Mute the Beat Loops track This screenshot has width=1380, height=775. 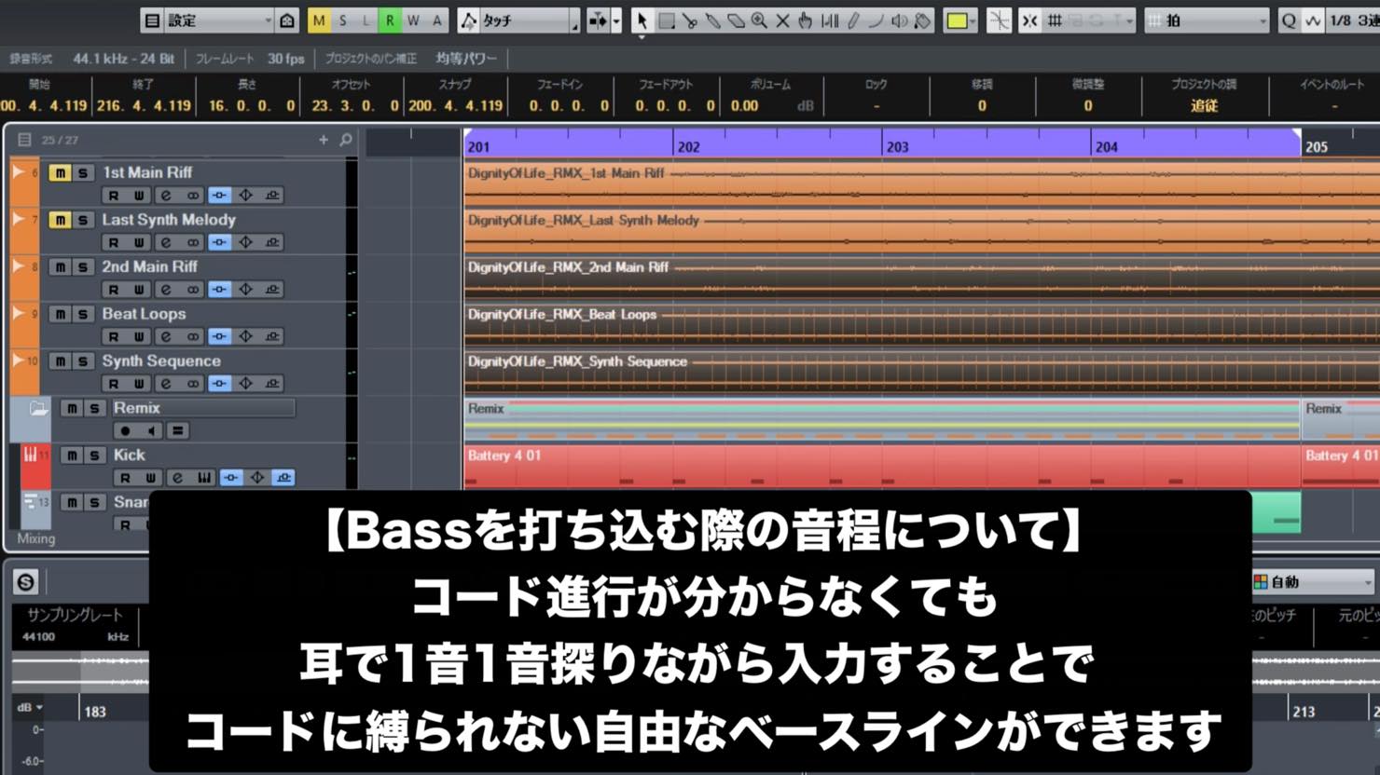click(x=60, y=314)
